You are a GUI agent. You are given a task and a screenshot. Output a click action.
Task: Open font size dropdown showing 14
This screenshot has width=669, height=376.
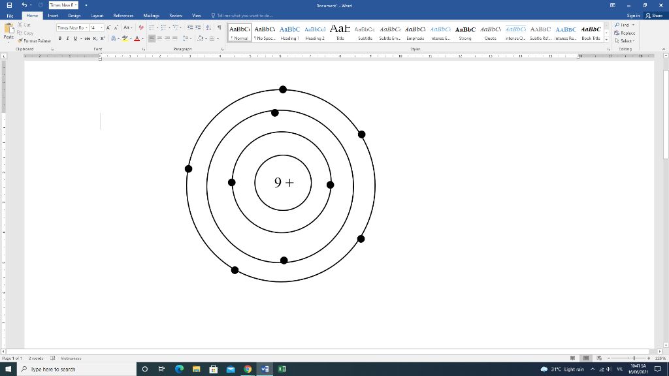[101, 27]
